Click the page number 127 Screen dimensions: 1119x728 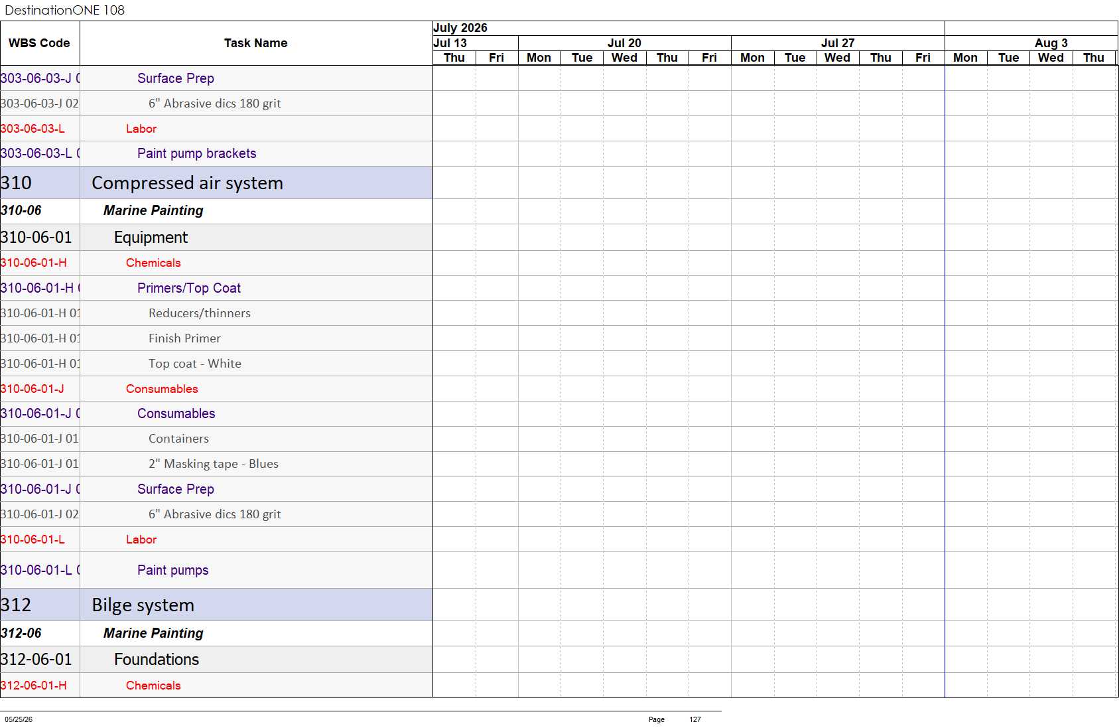click(694, 719)
